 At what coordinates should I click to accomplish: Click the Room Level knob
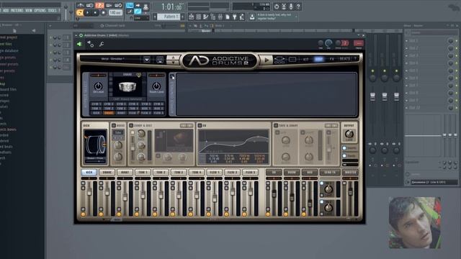coord(156,86)
